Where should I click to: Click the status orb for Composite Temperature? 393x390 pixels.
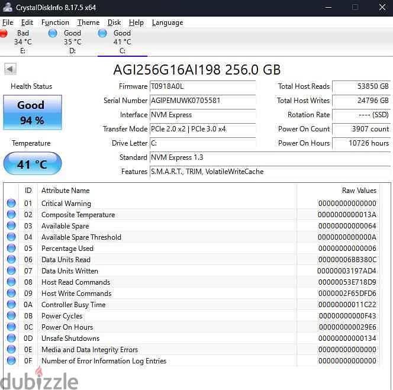tap(11, 214)
